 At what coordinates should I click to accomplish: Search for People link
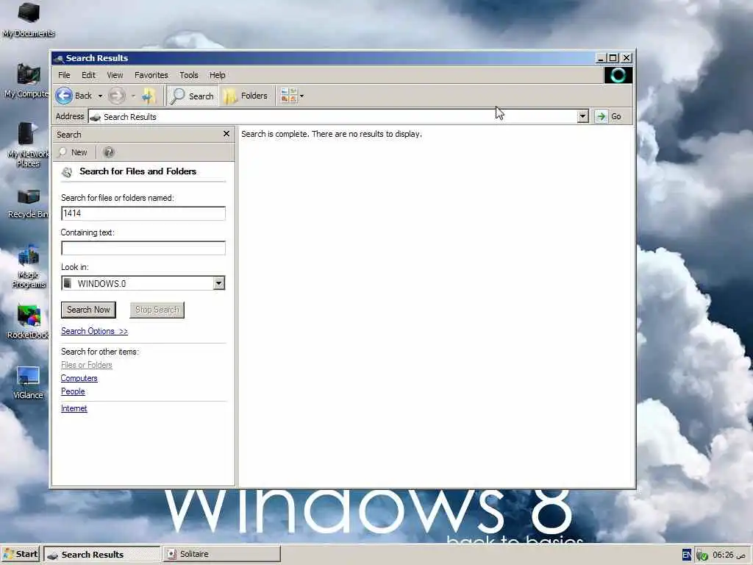[x=73, y=391]
